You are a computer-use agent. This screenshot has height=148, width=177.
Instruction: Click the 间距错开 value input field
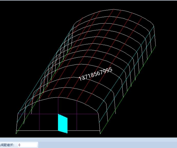pyautogui.click(x=27, y=145)
